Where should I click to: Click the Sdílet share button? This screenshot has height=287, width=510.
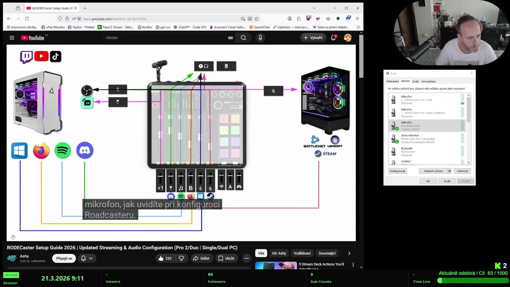[201, 258]
